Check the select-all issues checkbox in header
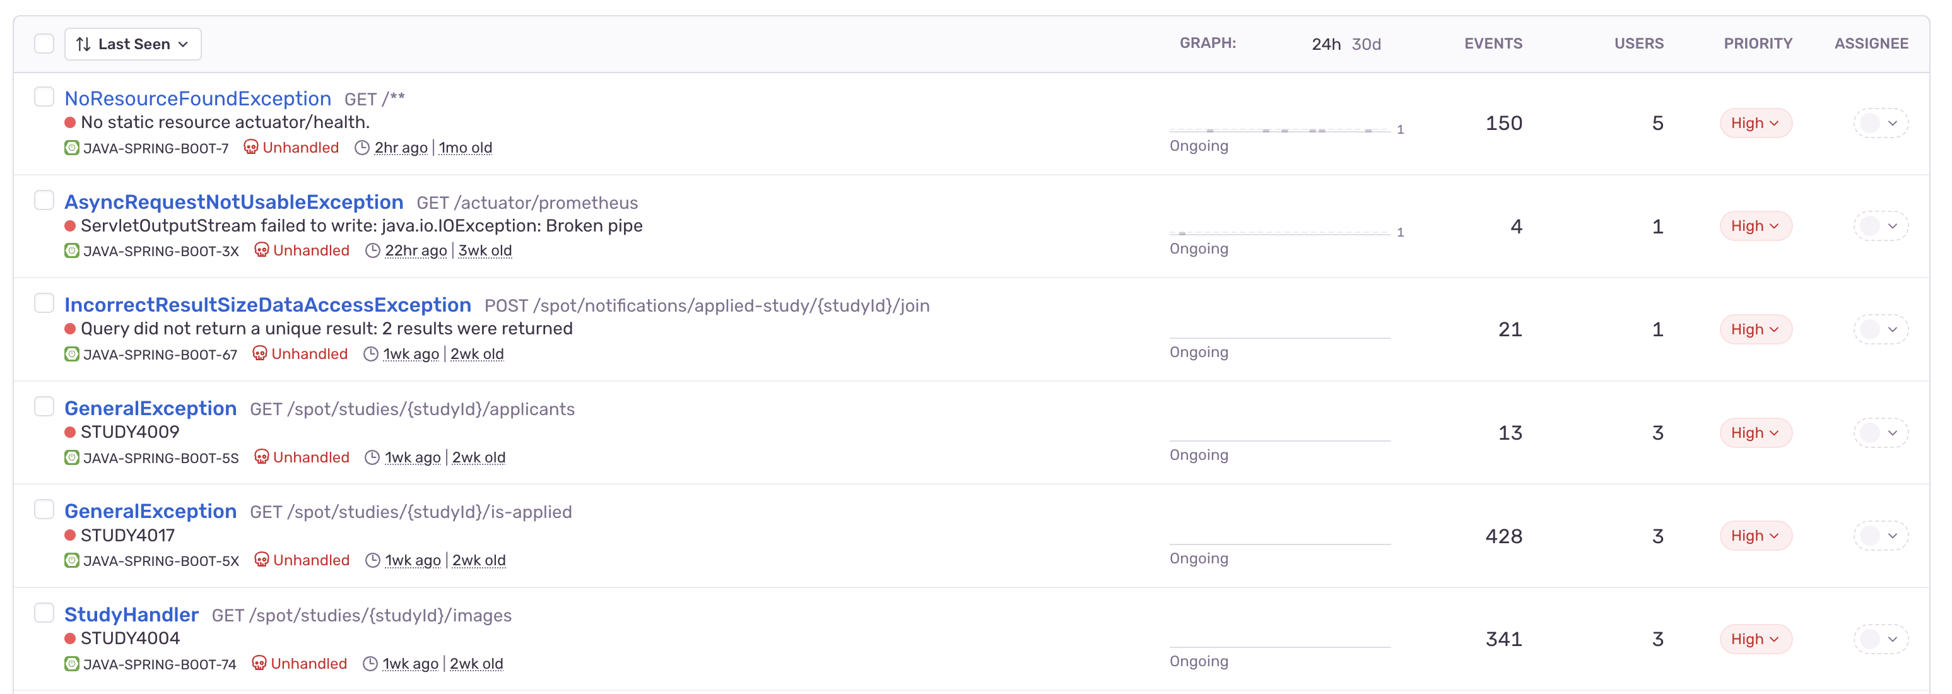This screenshot has height=694, width=1952. coord(44,43)
